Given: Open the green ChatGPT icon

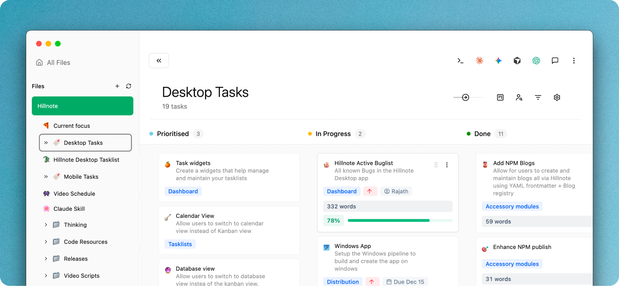Looking at the screenshot, I should pos(536,60).
